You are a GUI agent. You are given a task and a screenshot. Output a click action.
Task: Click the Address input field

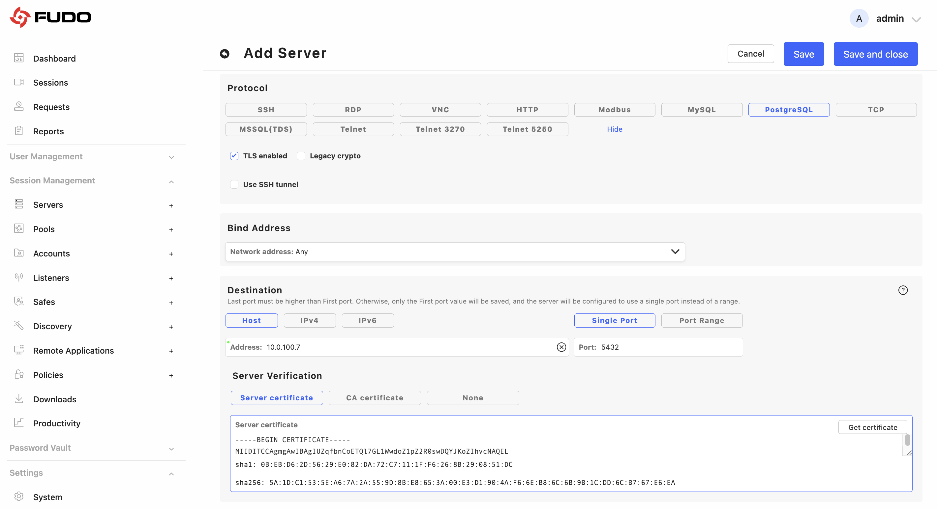397,347
